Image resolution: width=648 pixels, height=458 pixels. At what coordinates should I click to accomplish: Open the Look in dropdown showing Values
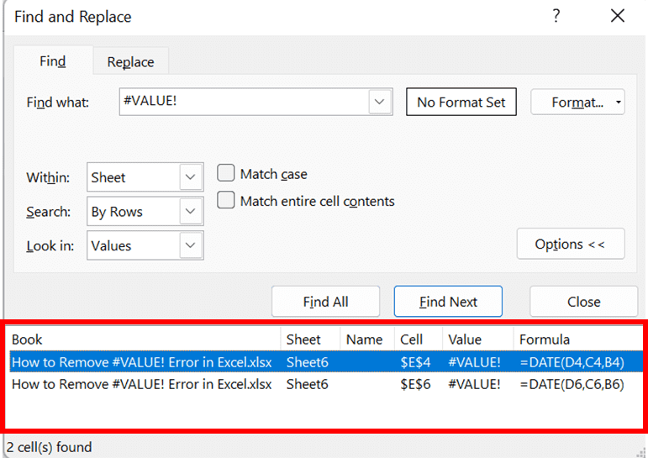(145, 245)
